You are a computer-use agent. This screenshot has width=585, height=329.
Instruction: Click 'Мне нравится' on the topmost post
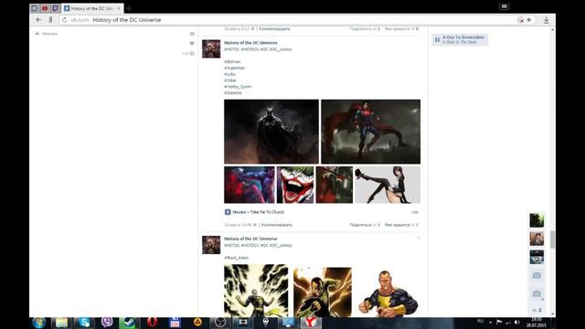click(x=400, y=28)
